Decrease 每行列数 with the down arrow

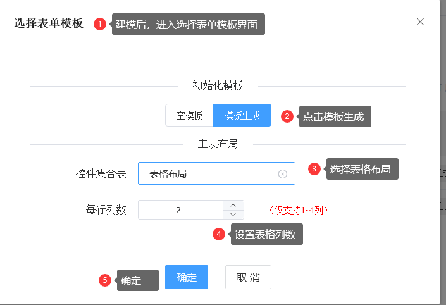click(233, 215)
